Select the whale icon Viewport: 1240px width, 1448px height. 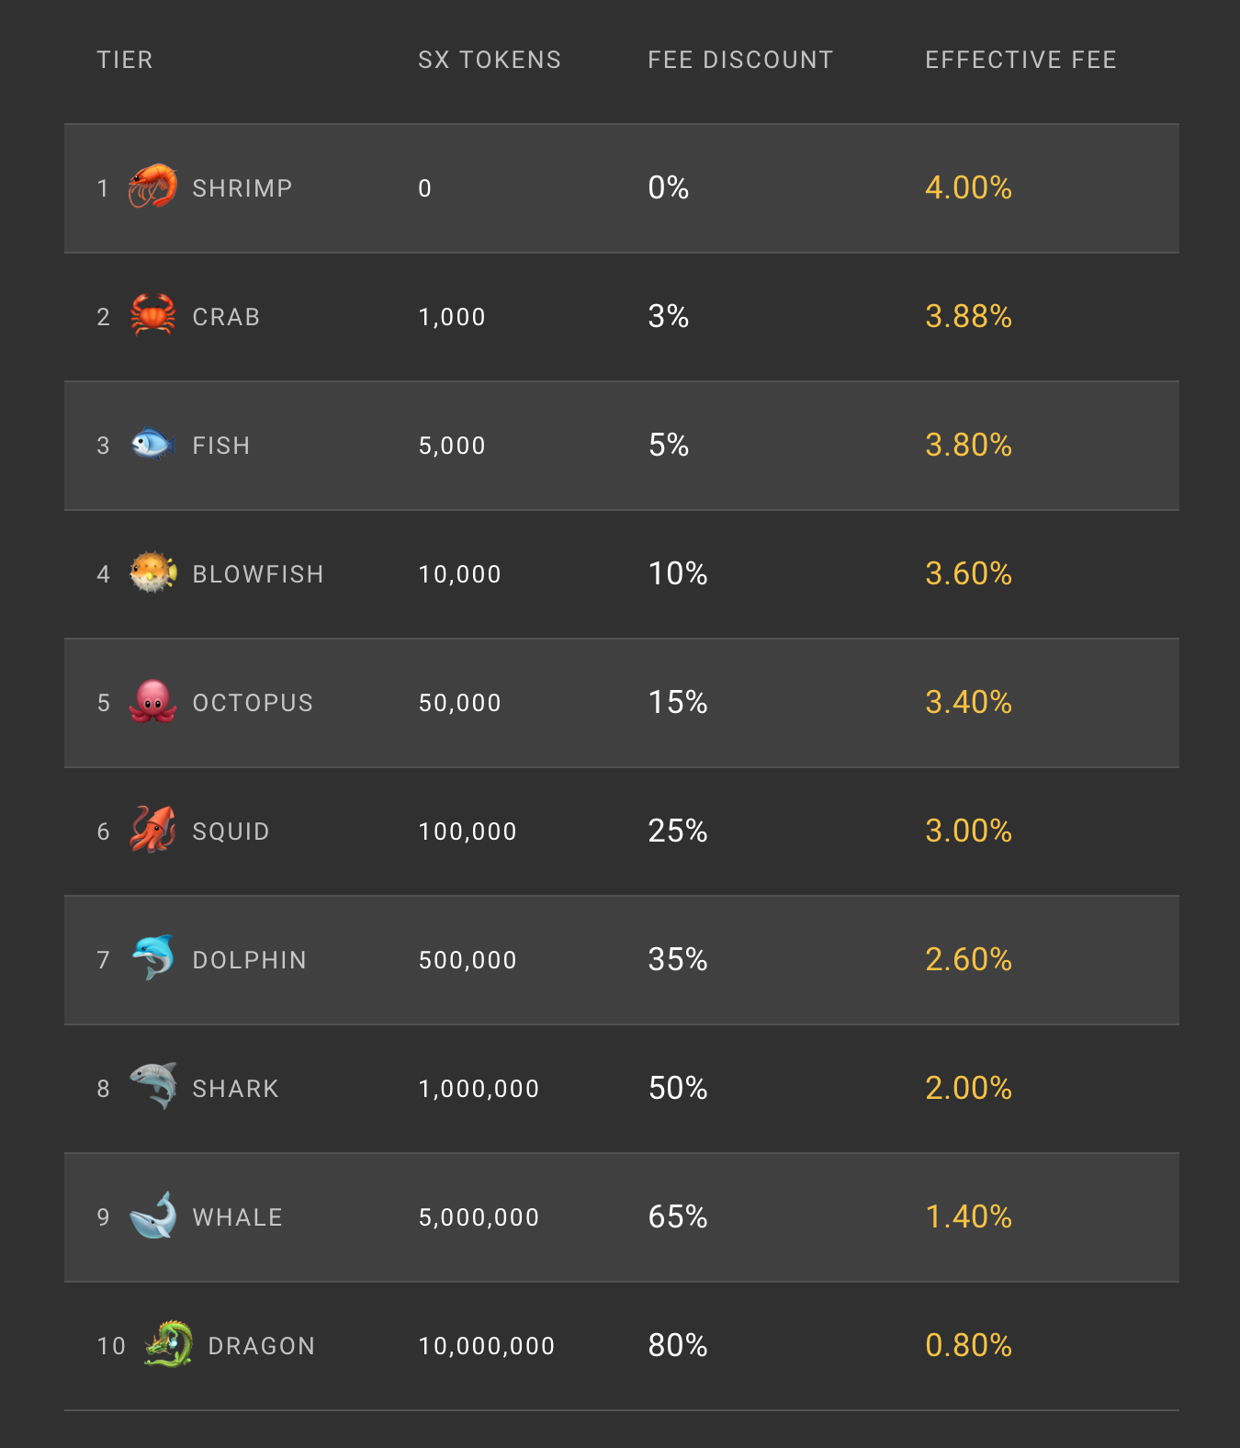[152, 1216]
